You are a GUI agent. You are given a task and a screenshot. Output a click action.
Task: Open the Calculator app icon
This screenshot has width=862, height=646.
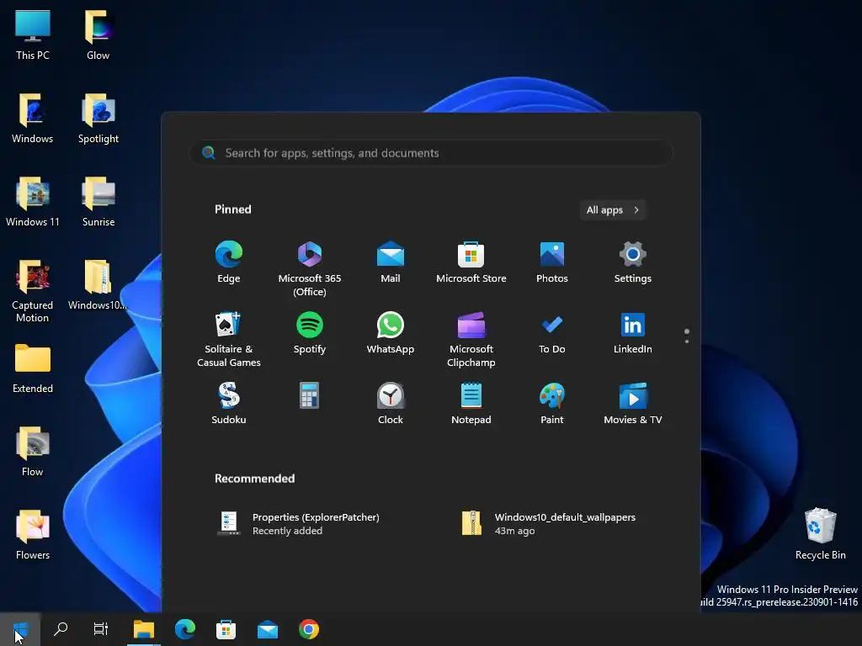point(310,395)
